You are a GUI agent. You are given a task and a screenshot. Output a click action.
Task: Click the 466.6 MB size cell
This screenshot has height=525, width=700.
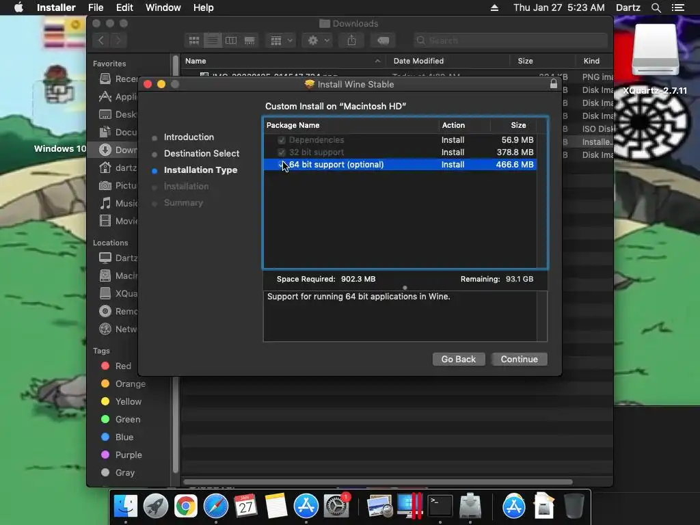pos(514,164)
